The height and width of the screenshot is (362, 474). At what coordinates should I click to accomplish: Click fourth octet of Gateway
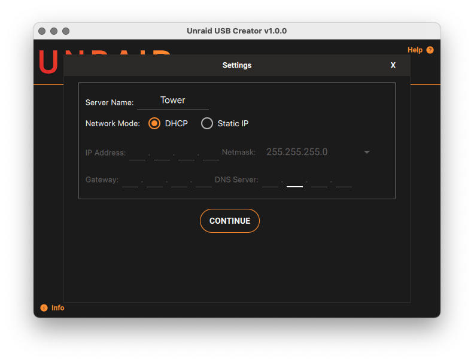pyautogui.click(x=203, y=181)
